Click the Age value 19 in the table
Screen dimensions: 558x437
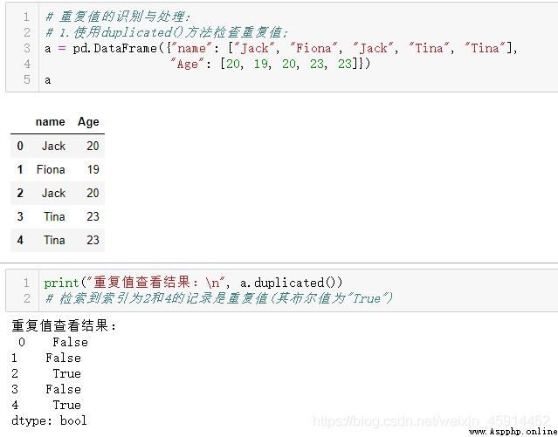93,169
